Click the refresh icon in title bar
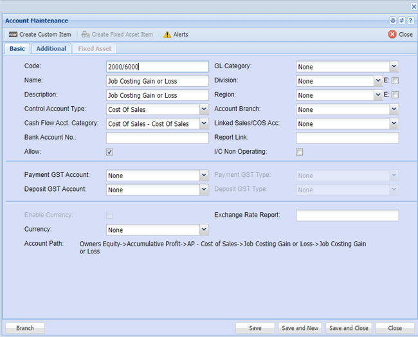418x337 pixels. coord(401,21)
